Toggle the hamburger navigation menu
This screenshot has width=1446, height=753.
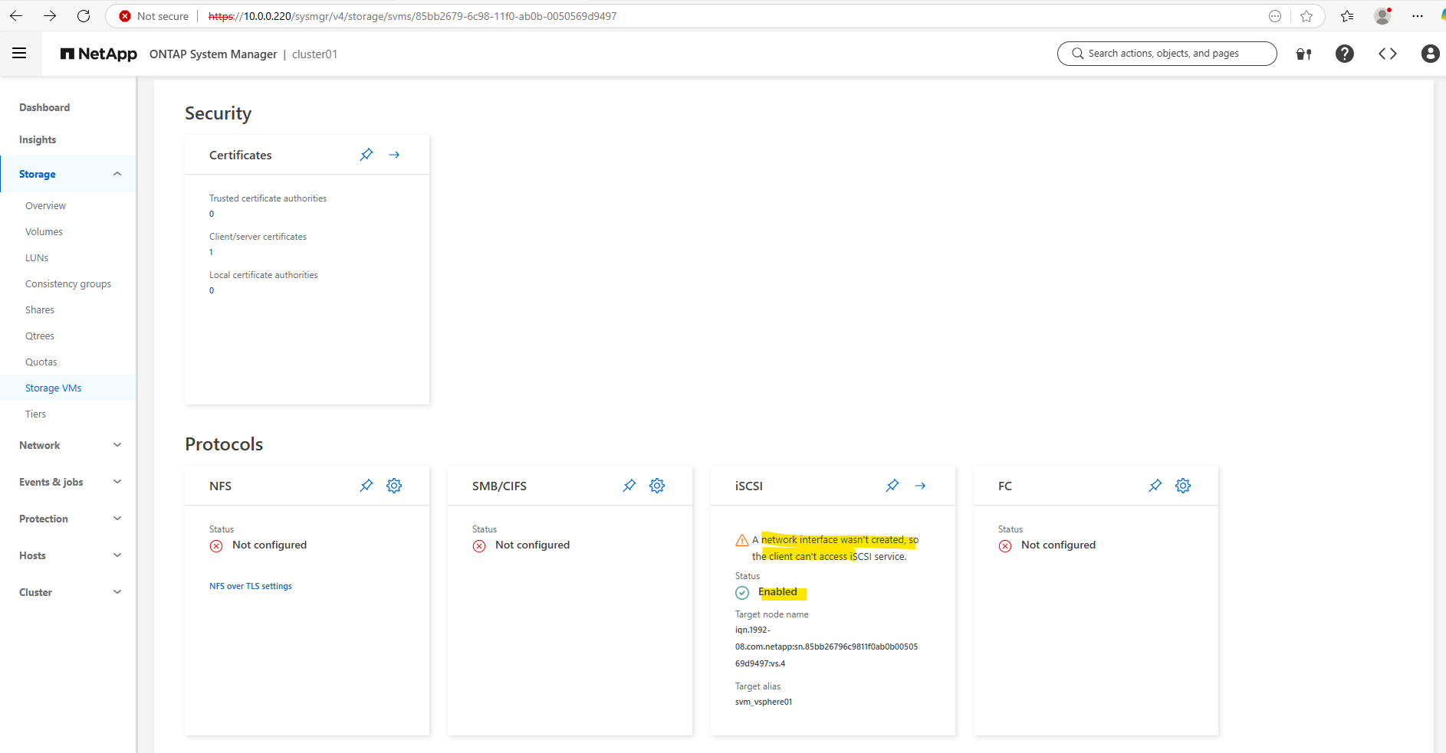point(19,53)
